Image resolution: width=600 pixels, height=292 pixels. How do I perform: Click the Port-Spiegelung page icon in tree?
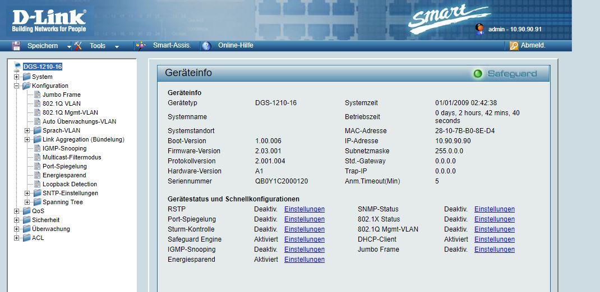[37, 167]
